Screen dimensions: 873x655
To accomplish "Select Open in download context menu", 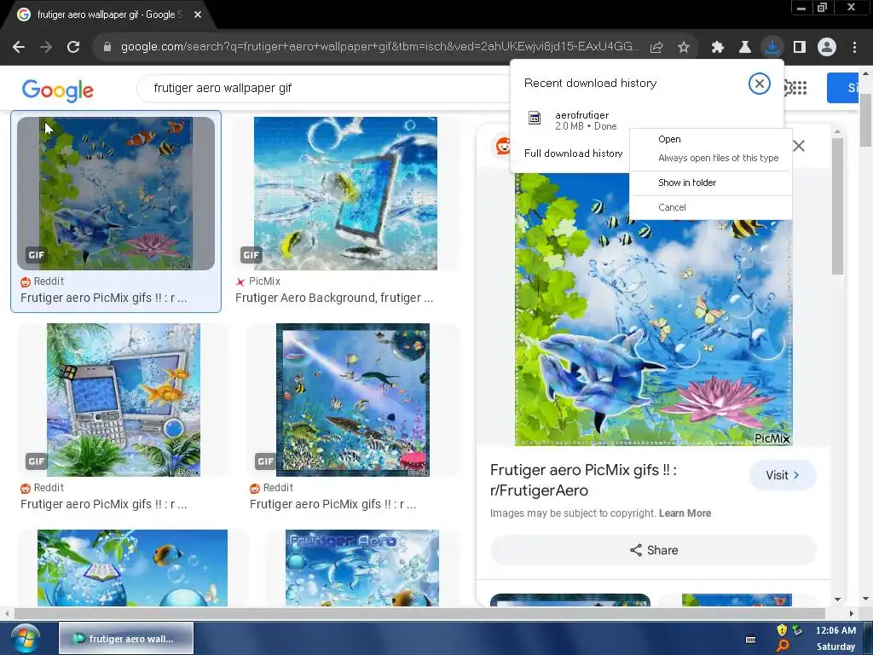I will (669, 139).
